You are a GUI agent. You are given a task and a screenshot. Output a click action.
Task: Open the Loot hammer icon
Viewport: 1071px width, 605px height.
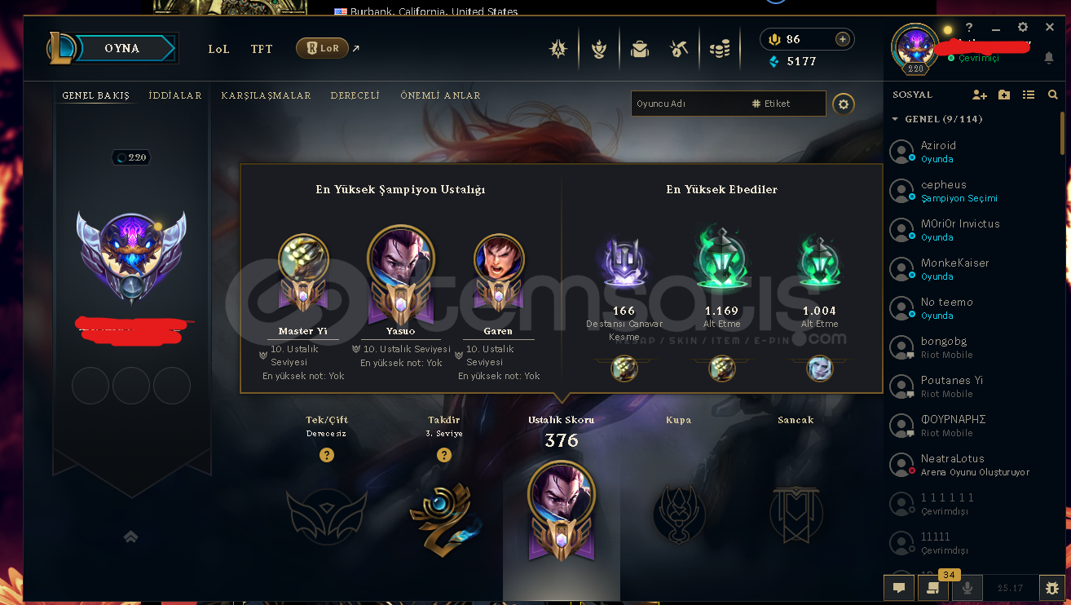(x=679, y=49)
